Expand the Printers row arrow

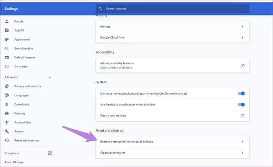tap(242, 27)
